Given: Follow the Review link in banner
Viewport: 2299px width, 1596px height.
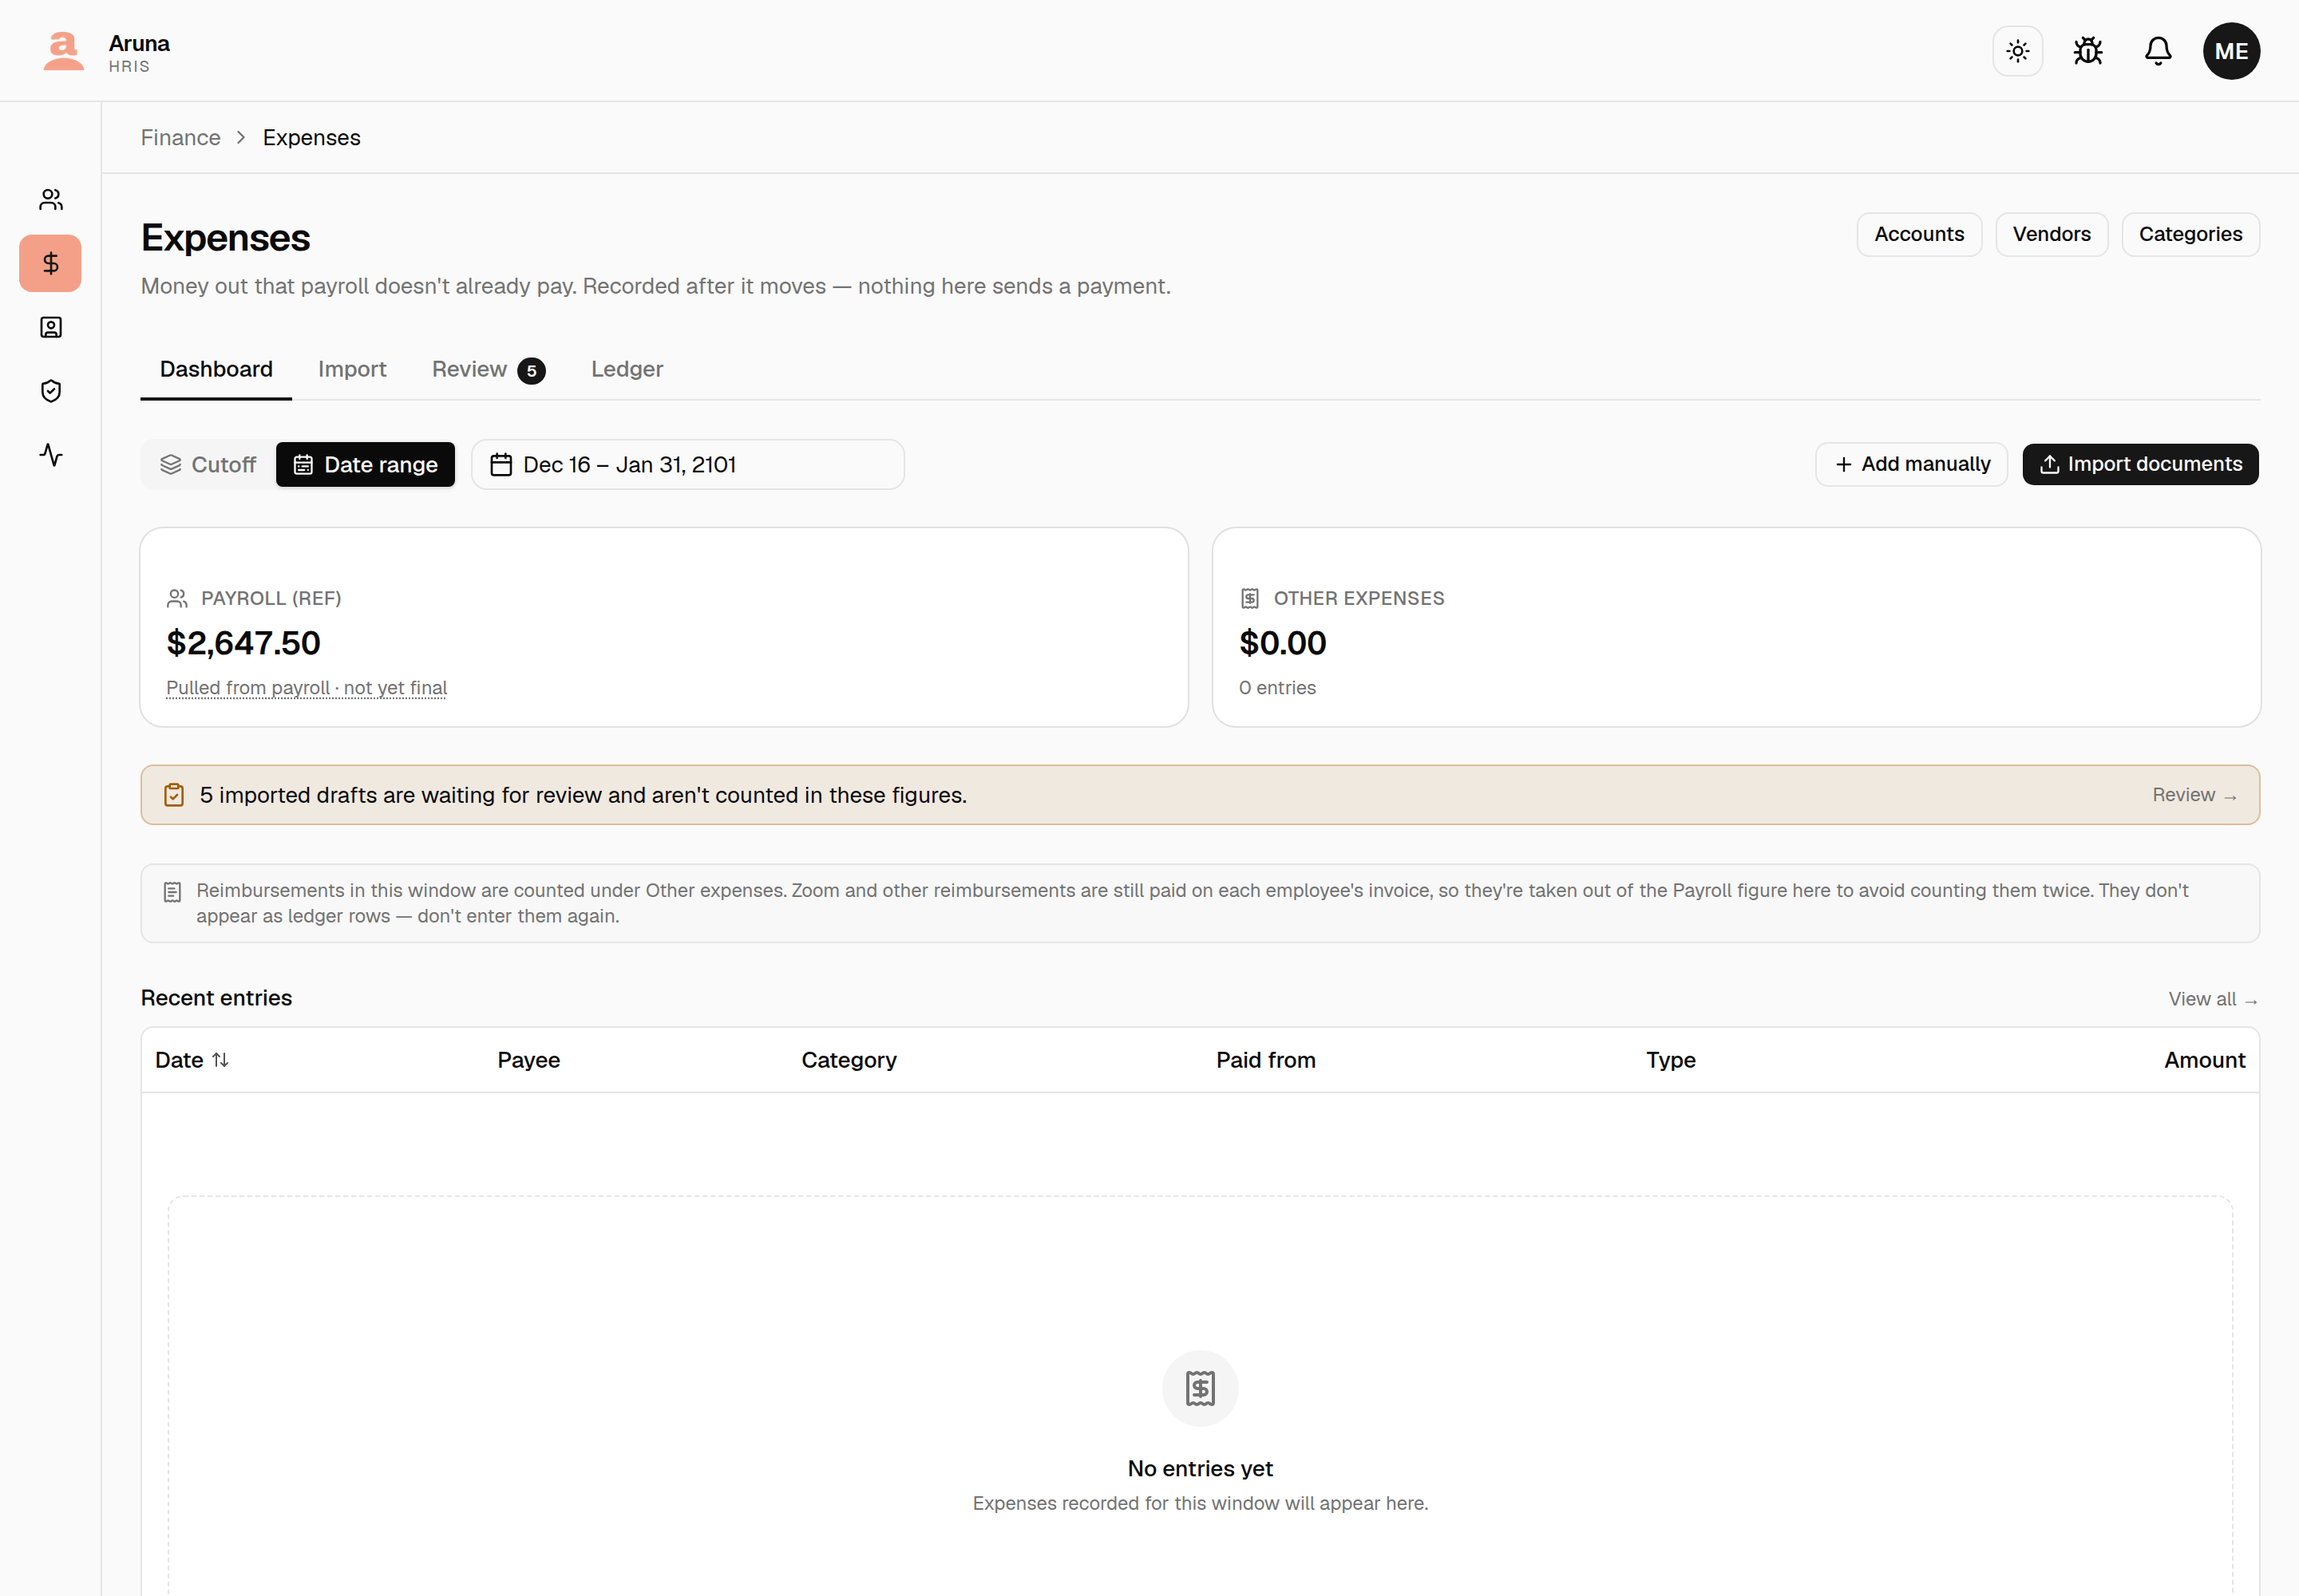Looking at the screenshot, I should 2194,795.
